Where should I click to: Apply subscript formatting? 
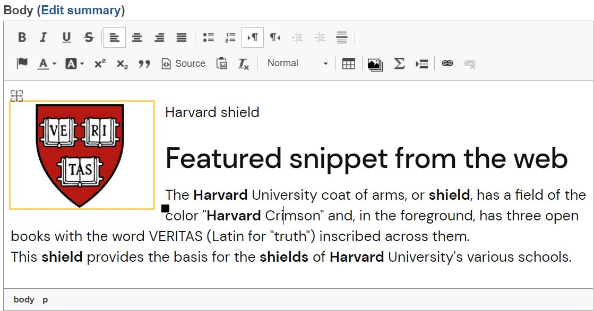coord(122,64)
